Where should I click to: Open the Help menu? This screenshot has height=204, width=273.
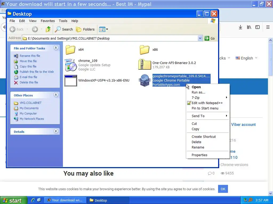pyautogui.click(x=75, y=21)
